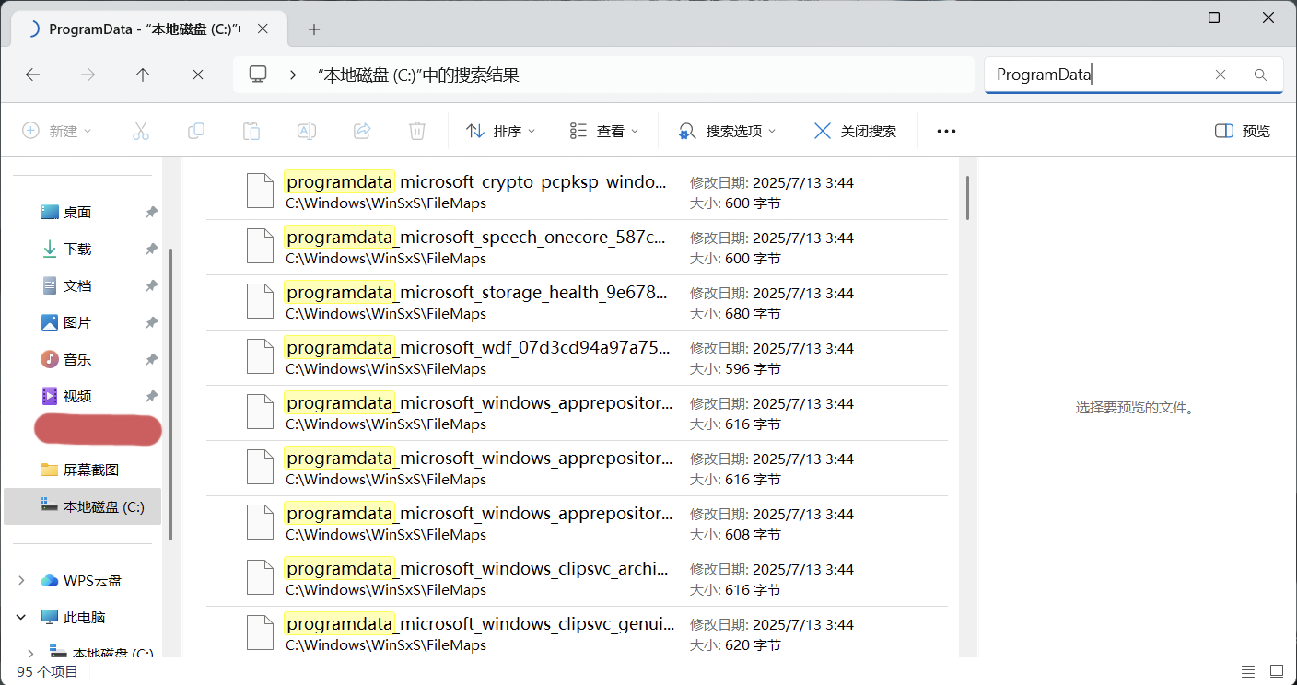This screenshot has width=1297, height=685.
Task: Select the programdata_microsoft_wdf file icon
Action: (261, 357)
